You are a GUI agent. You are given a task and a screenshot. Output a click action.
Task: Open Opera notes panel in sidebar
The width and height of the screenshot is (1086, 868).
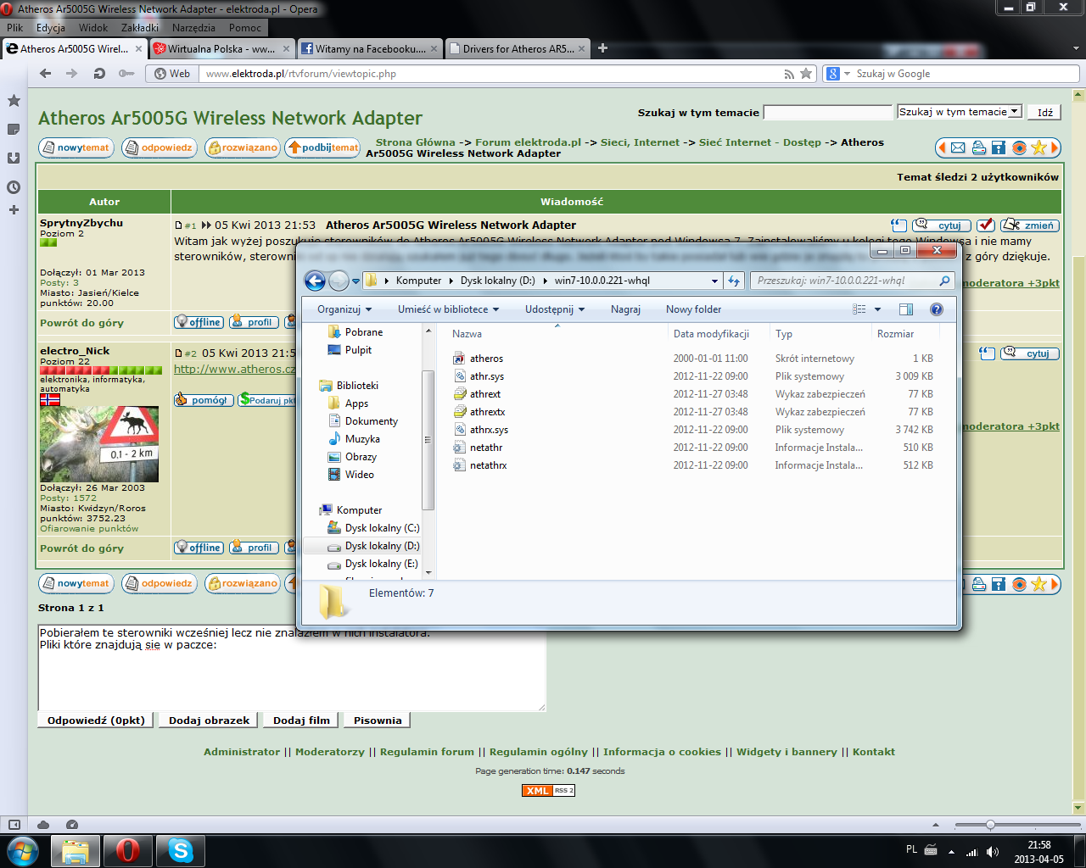coord(14,129)
